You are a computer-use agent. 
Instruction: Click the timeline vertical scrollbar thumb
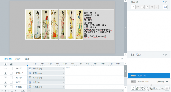point(125,71)
